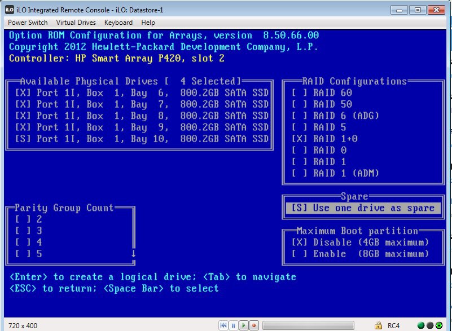
Task: Open the Help menu
Action: click(x=148, y=23)
